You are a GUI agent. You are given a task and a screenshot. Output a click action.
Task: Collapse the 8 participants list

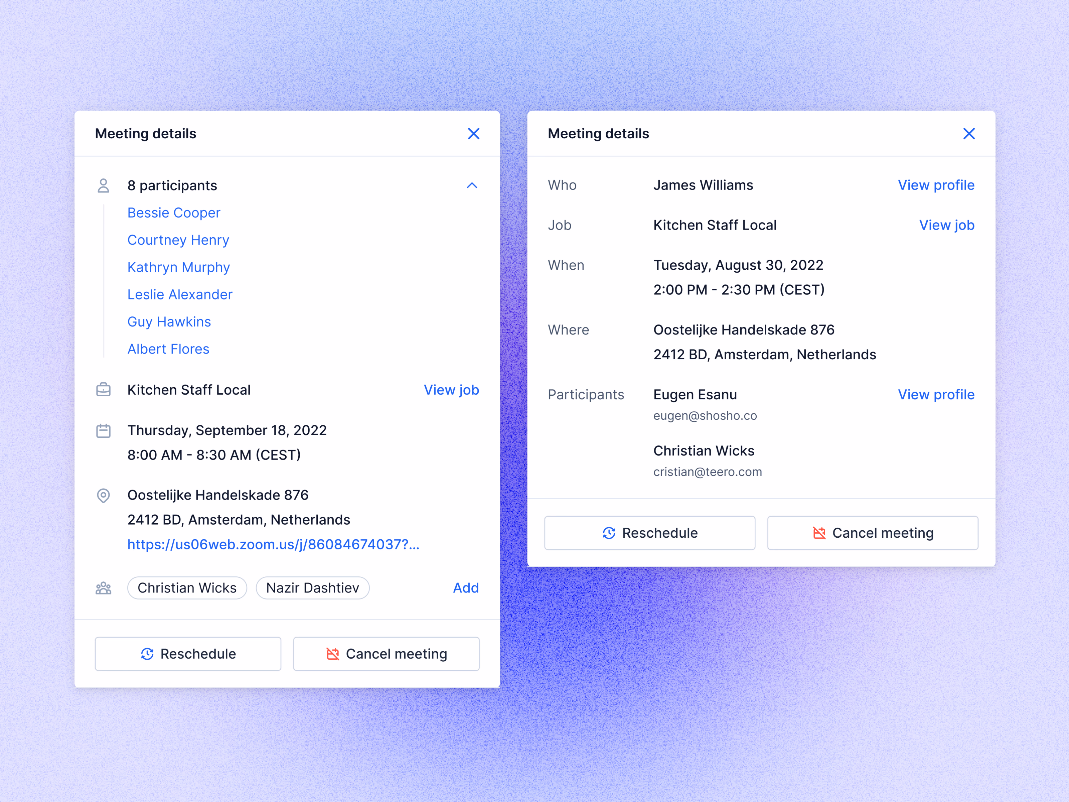tap(472, 186)
